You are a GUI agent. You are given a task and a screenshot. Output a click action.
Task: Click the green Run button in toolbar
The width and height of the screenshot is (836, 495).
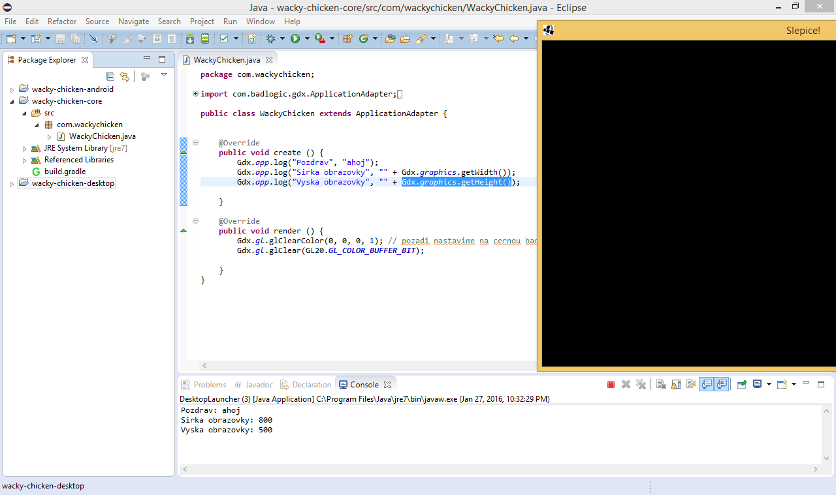[x=295, y=39]
